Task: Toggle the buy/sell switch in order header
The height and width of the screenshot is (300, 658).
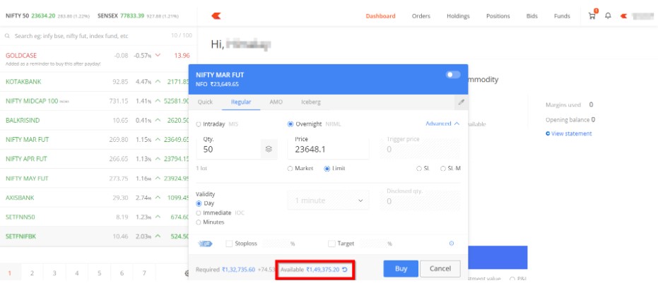Action: click(452, 75)
